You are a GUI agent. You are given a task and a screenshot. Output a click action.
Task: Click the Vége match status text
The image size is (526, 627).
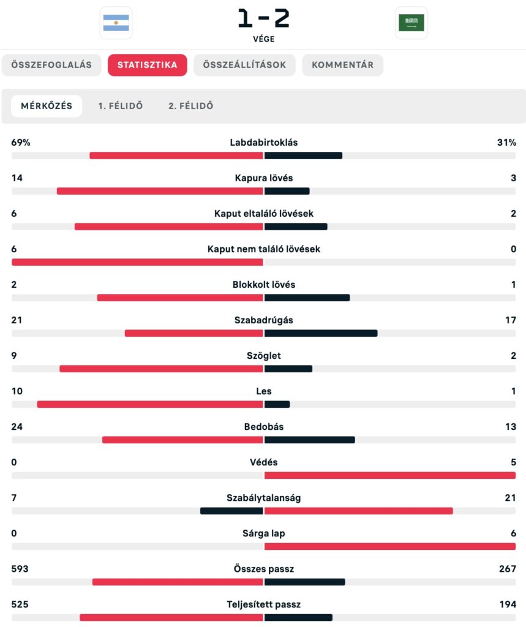click(263, 39)
